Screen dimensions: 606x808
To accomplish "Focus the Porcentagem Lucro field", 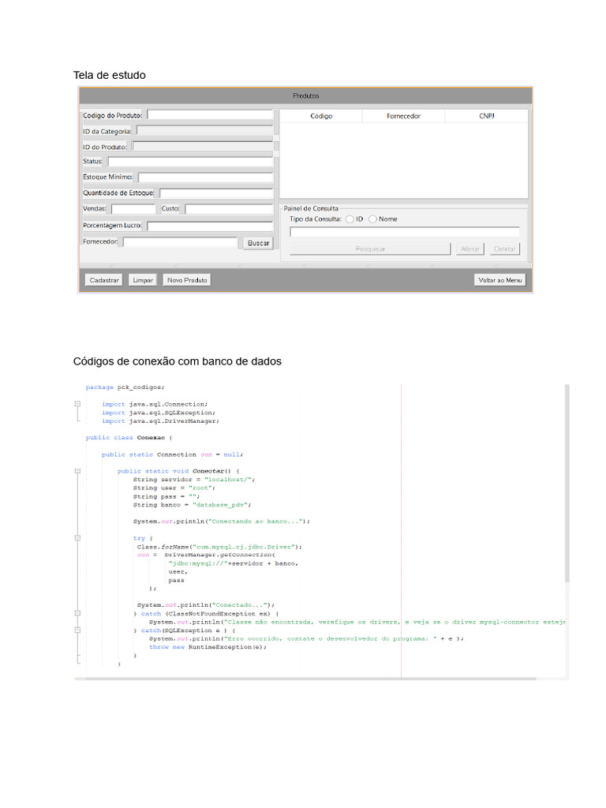I will pos(210,226).
